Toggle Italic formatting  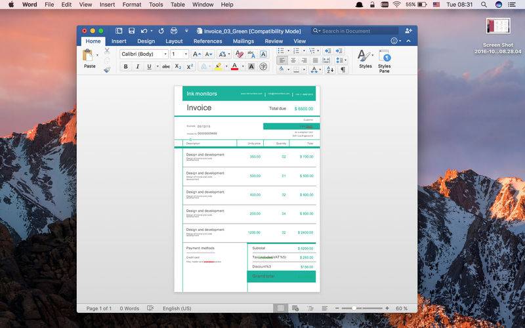click(137, 67)
